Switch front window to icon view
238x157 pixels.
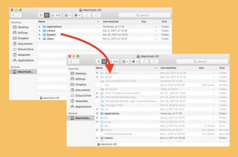point(99,62)
